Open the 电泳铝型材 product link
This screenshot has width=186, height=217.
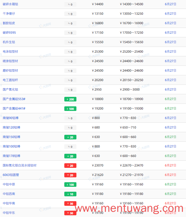click(10, 51)
